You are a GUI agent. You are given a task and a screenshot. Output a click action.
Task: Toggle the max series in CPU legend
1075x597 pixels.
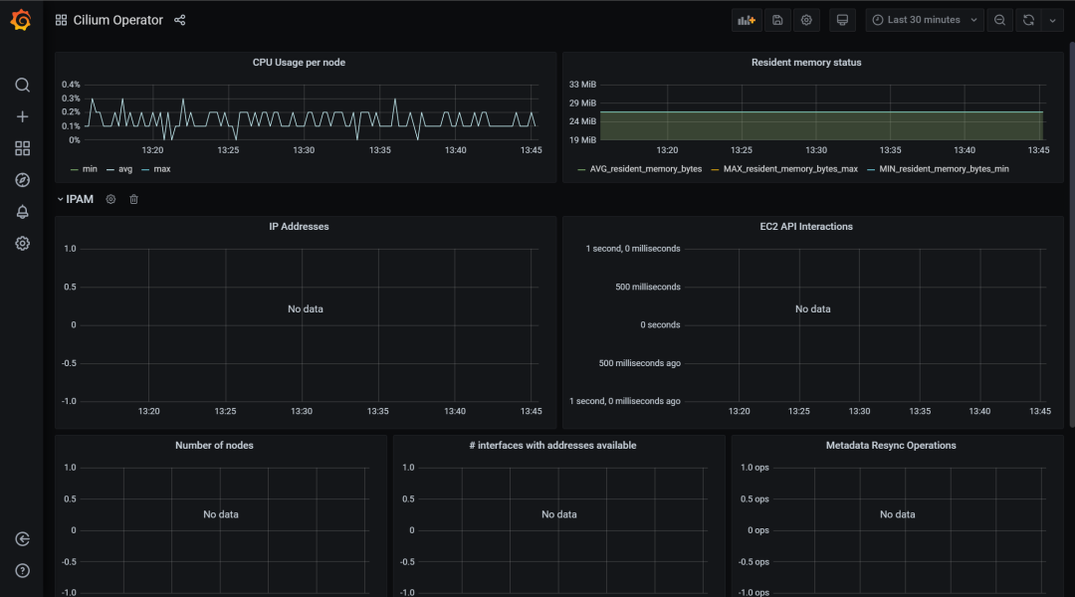click(155, 169)
